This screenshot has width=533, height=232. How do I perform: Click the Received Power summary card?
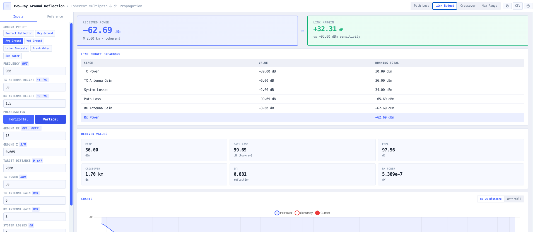pos(187,31)
